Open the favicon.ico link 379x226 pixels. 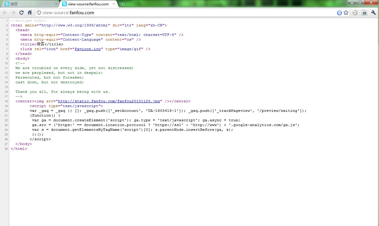[88, 49]
